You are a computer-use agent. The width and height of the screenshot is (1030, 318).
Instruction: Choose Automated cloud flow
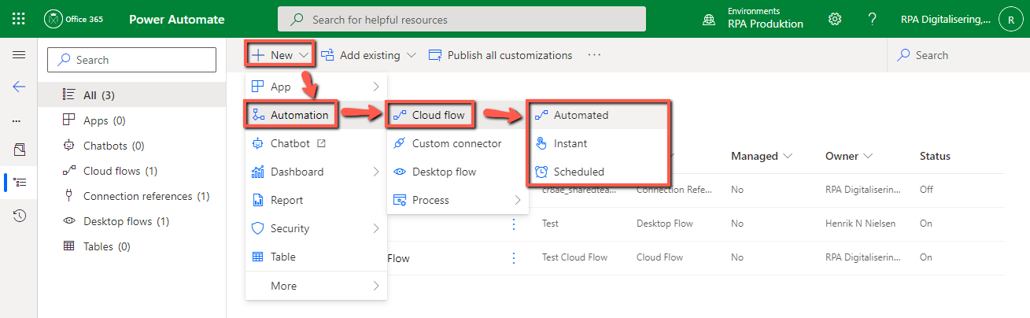point(599,115)
